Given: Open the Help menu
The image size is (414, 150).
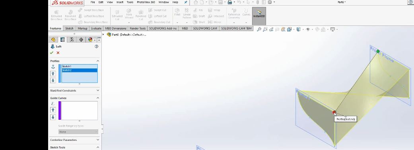Looking at the screenshot, I should pyautogui.click(x=175, y=2).
